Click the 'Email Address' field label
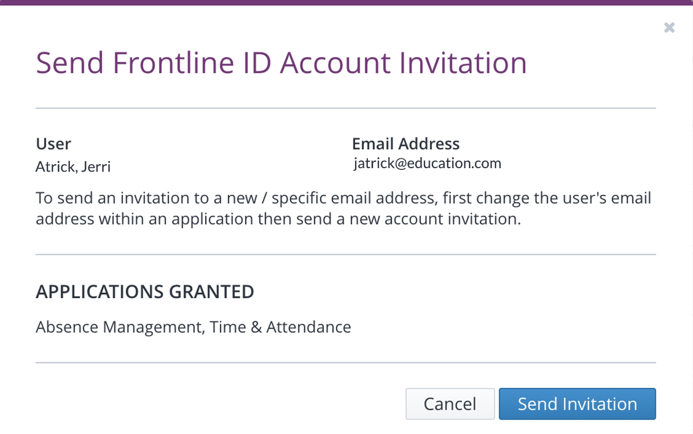Viewport: 693px width, 434px height. 405,144
